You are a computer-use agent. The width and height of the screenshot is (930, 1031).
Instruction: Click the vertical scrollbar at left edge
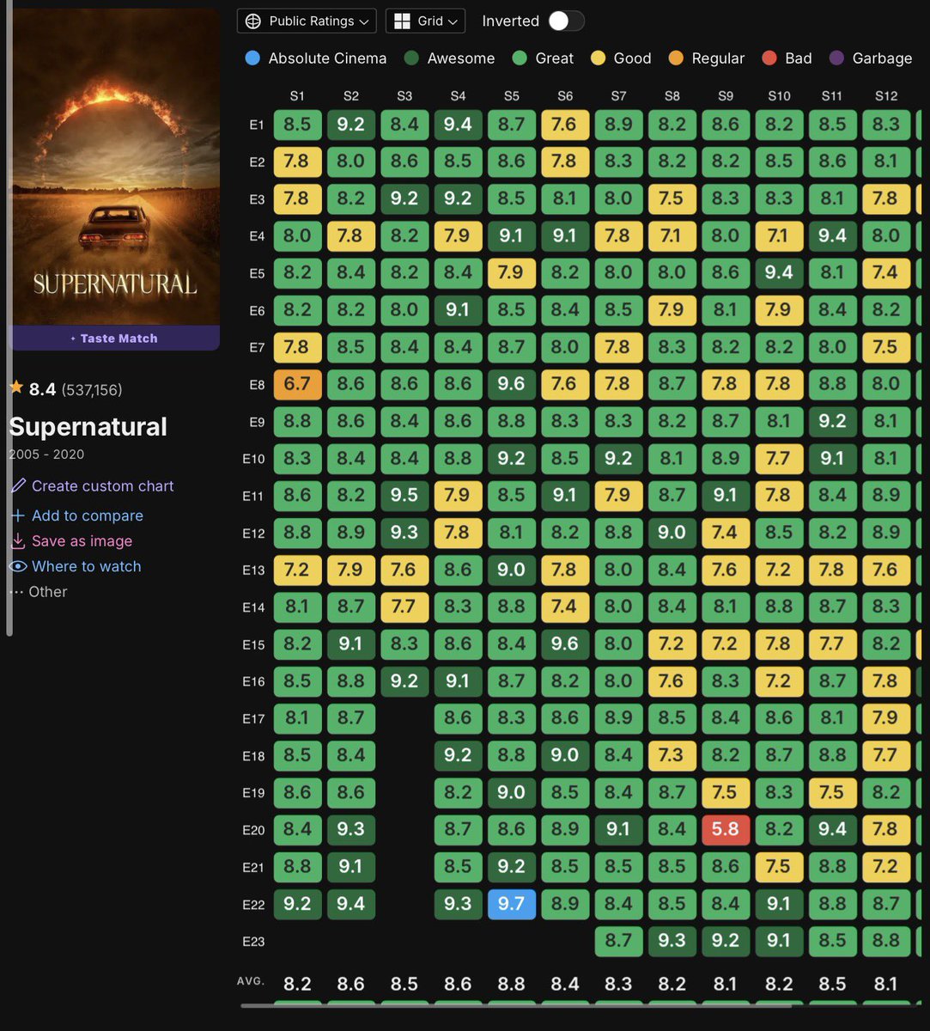9,318
